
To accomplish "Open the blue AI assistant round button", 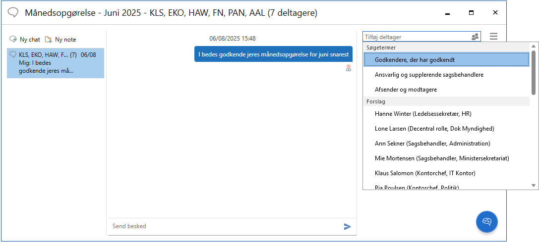I will click(x=487, y=222).
